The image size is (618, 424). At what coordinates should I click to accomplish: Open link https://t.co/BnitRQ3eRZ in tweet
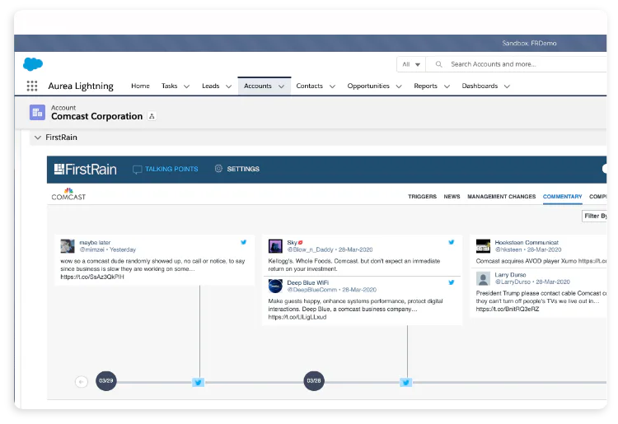(508, 309)
